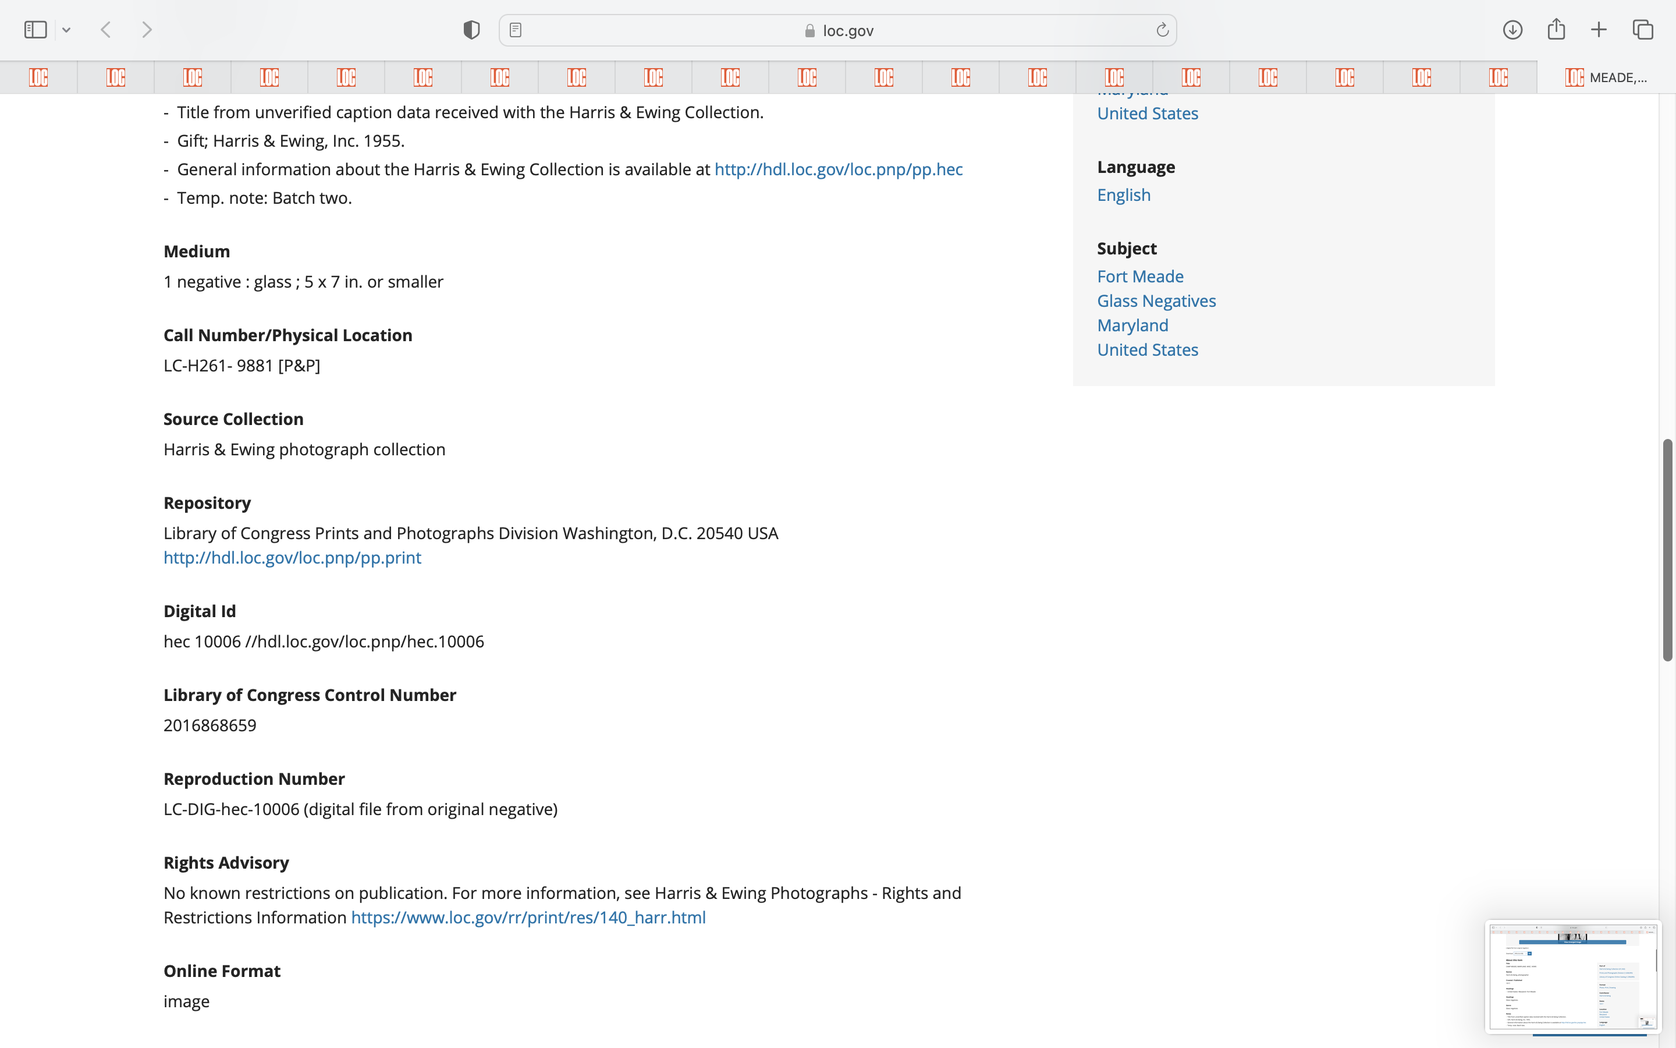Expand the tab group dropdown chevron

[66, 30]
